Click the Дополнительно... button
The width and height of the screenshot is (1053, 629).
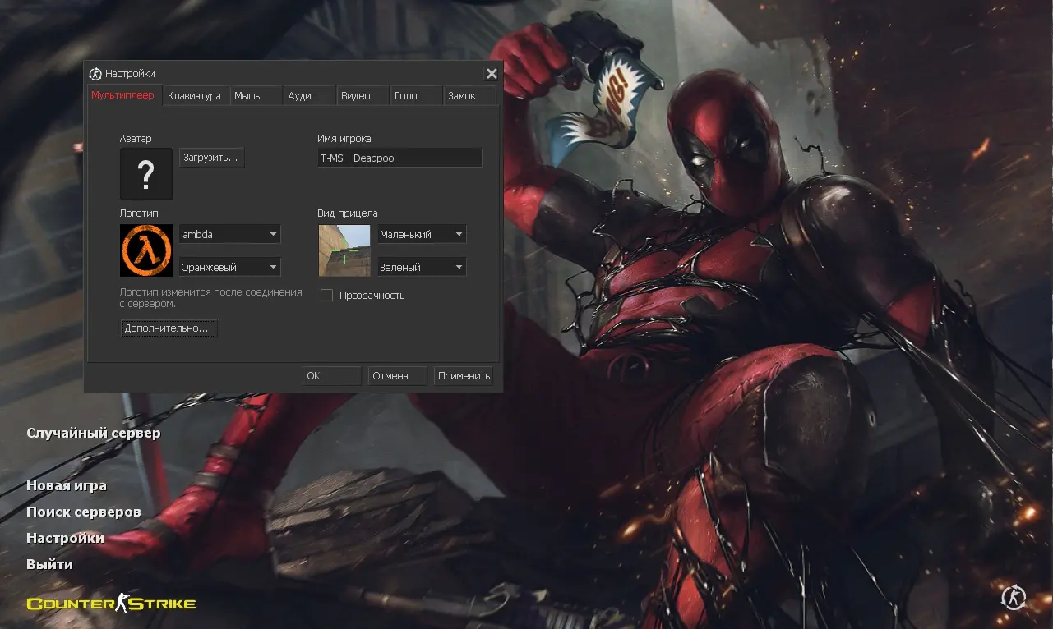pyautogui.click(x=169, y=328)
